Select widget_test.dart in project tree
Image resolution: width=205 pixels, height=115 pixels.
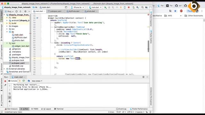20,46
